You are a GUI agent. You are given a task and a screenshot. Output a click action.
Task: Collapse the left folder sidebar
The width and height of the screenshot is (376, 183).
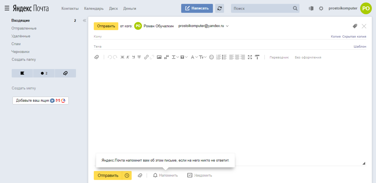point(84,21)
